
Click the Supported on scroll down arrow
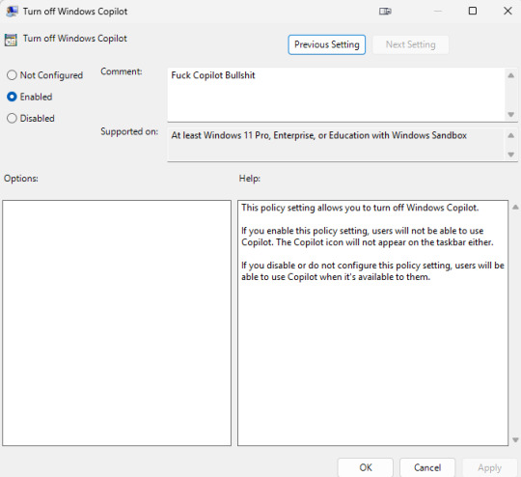511,154
